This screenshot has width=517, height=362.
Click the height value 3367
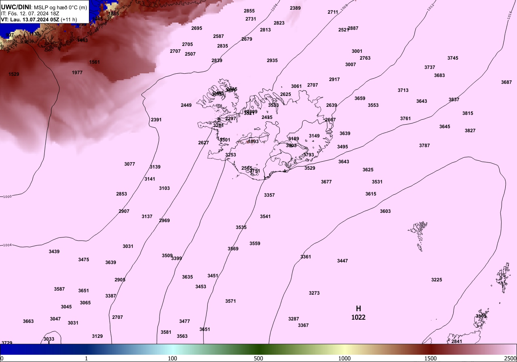click(303, 325)
